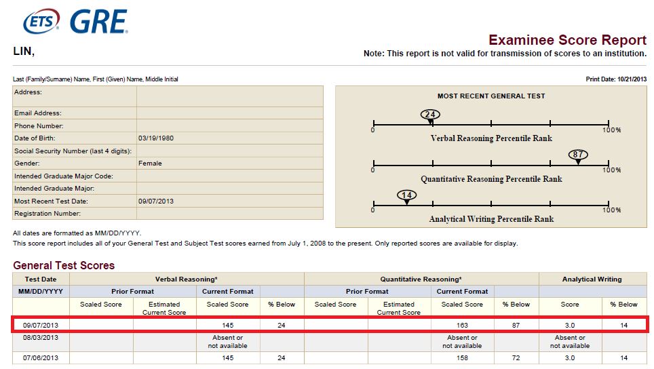This screenshot has width=654, height=369.
Task: Click the Test Date column header
Action: tap(41, 279)
